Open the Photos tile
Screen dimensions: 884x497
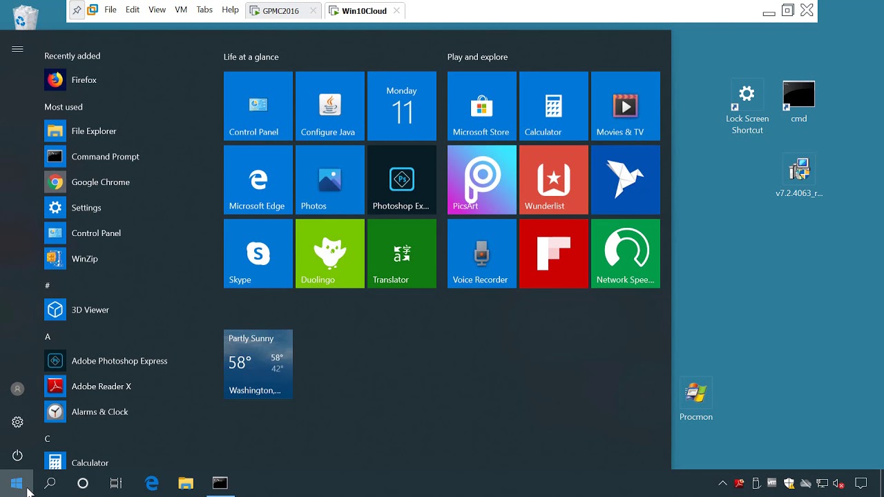[x=329, y=179]
